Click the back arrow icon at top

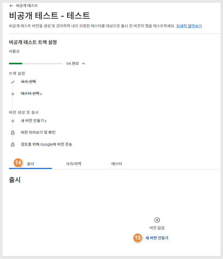point(11,6)
